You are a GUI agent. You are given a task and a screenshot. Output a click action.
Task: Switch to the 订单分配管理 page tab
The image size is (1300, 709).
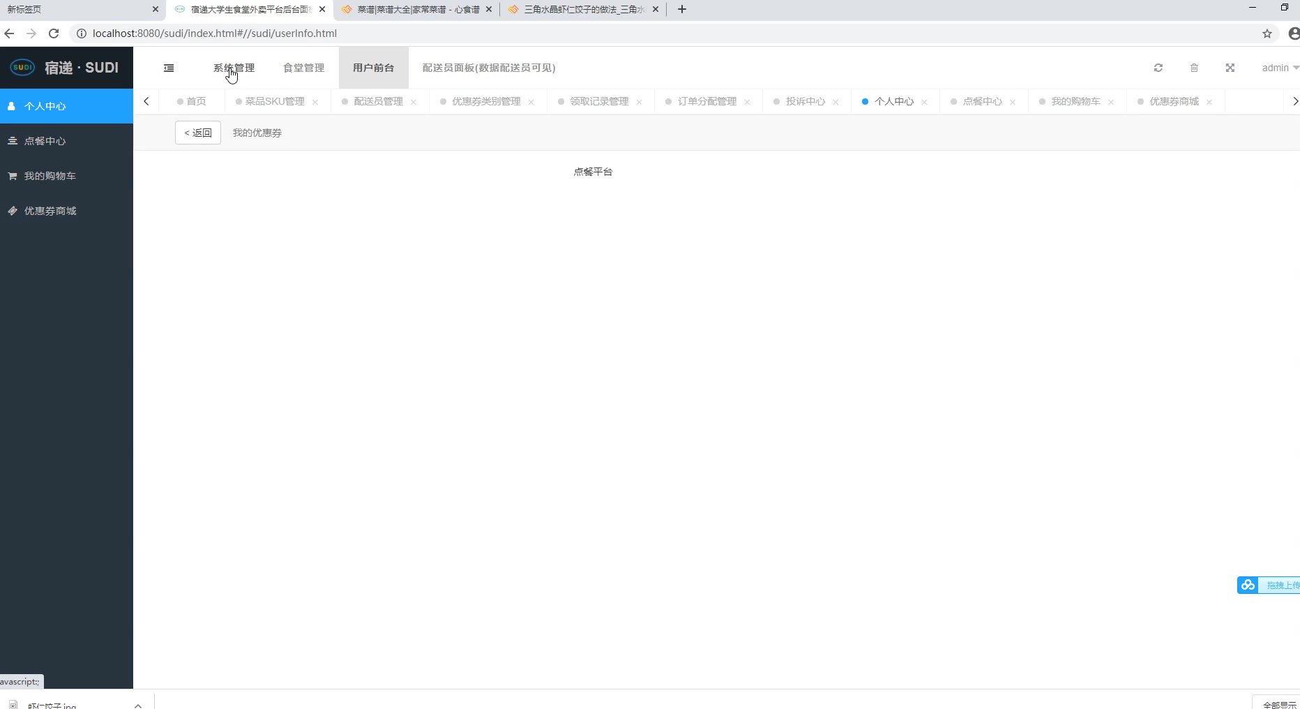click(x=707, y=101)
